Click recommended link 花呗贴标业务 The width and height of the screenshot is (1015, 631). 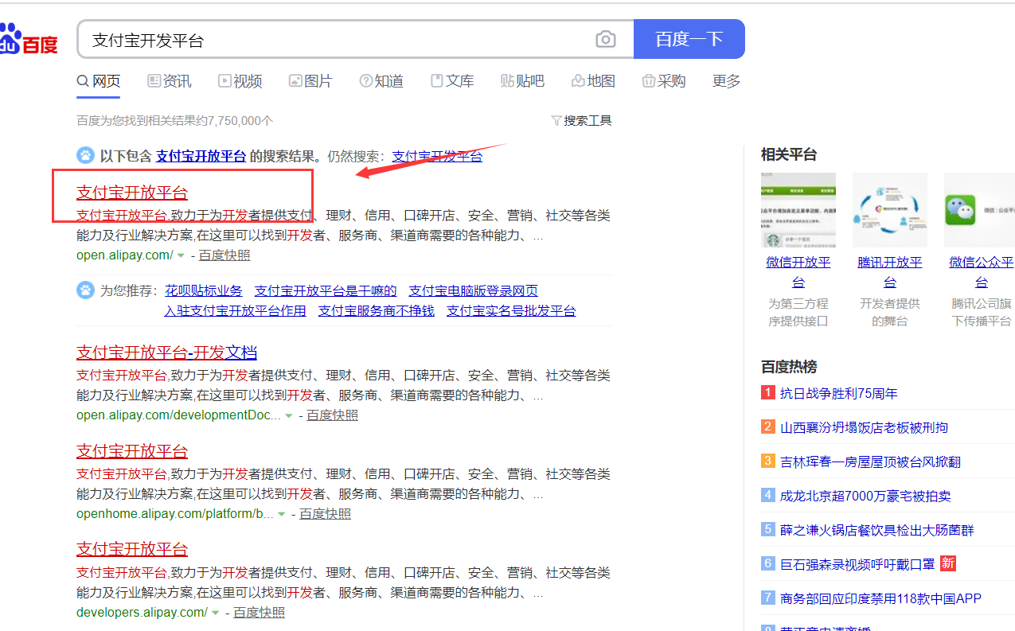204,291
